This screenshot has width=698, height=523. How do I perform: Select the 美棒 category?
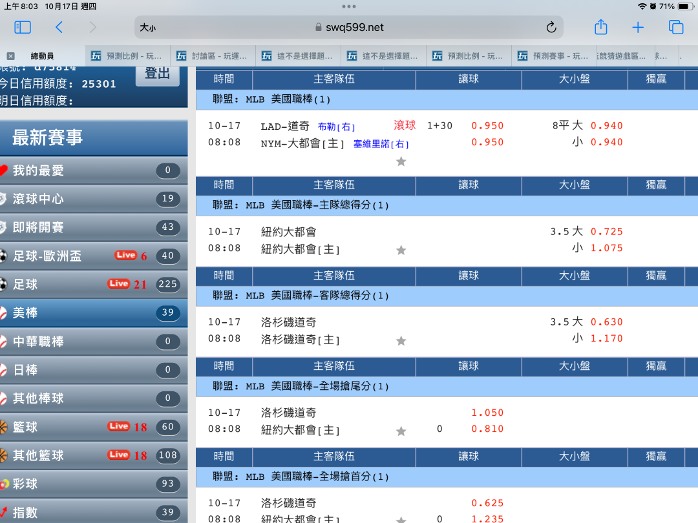94,313
